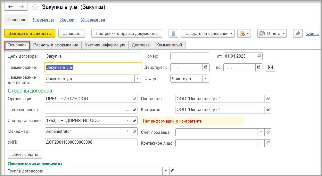The width and height of the screenshot is (322, 176).
Task: Click 'Записать и закрыть' button
Action: click(30, 33)
